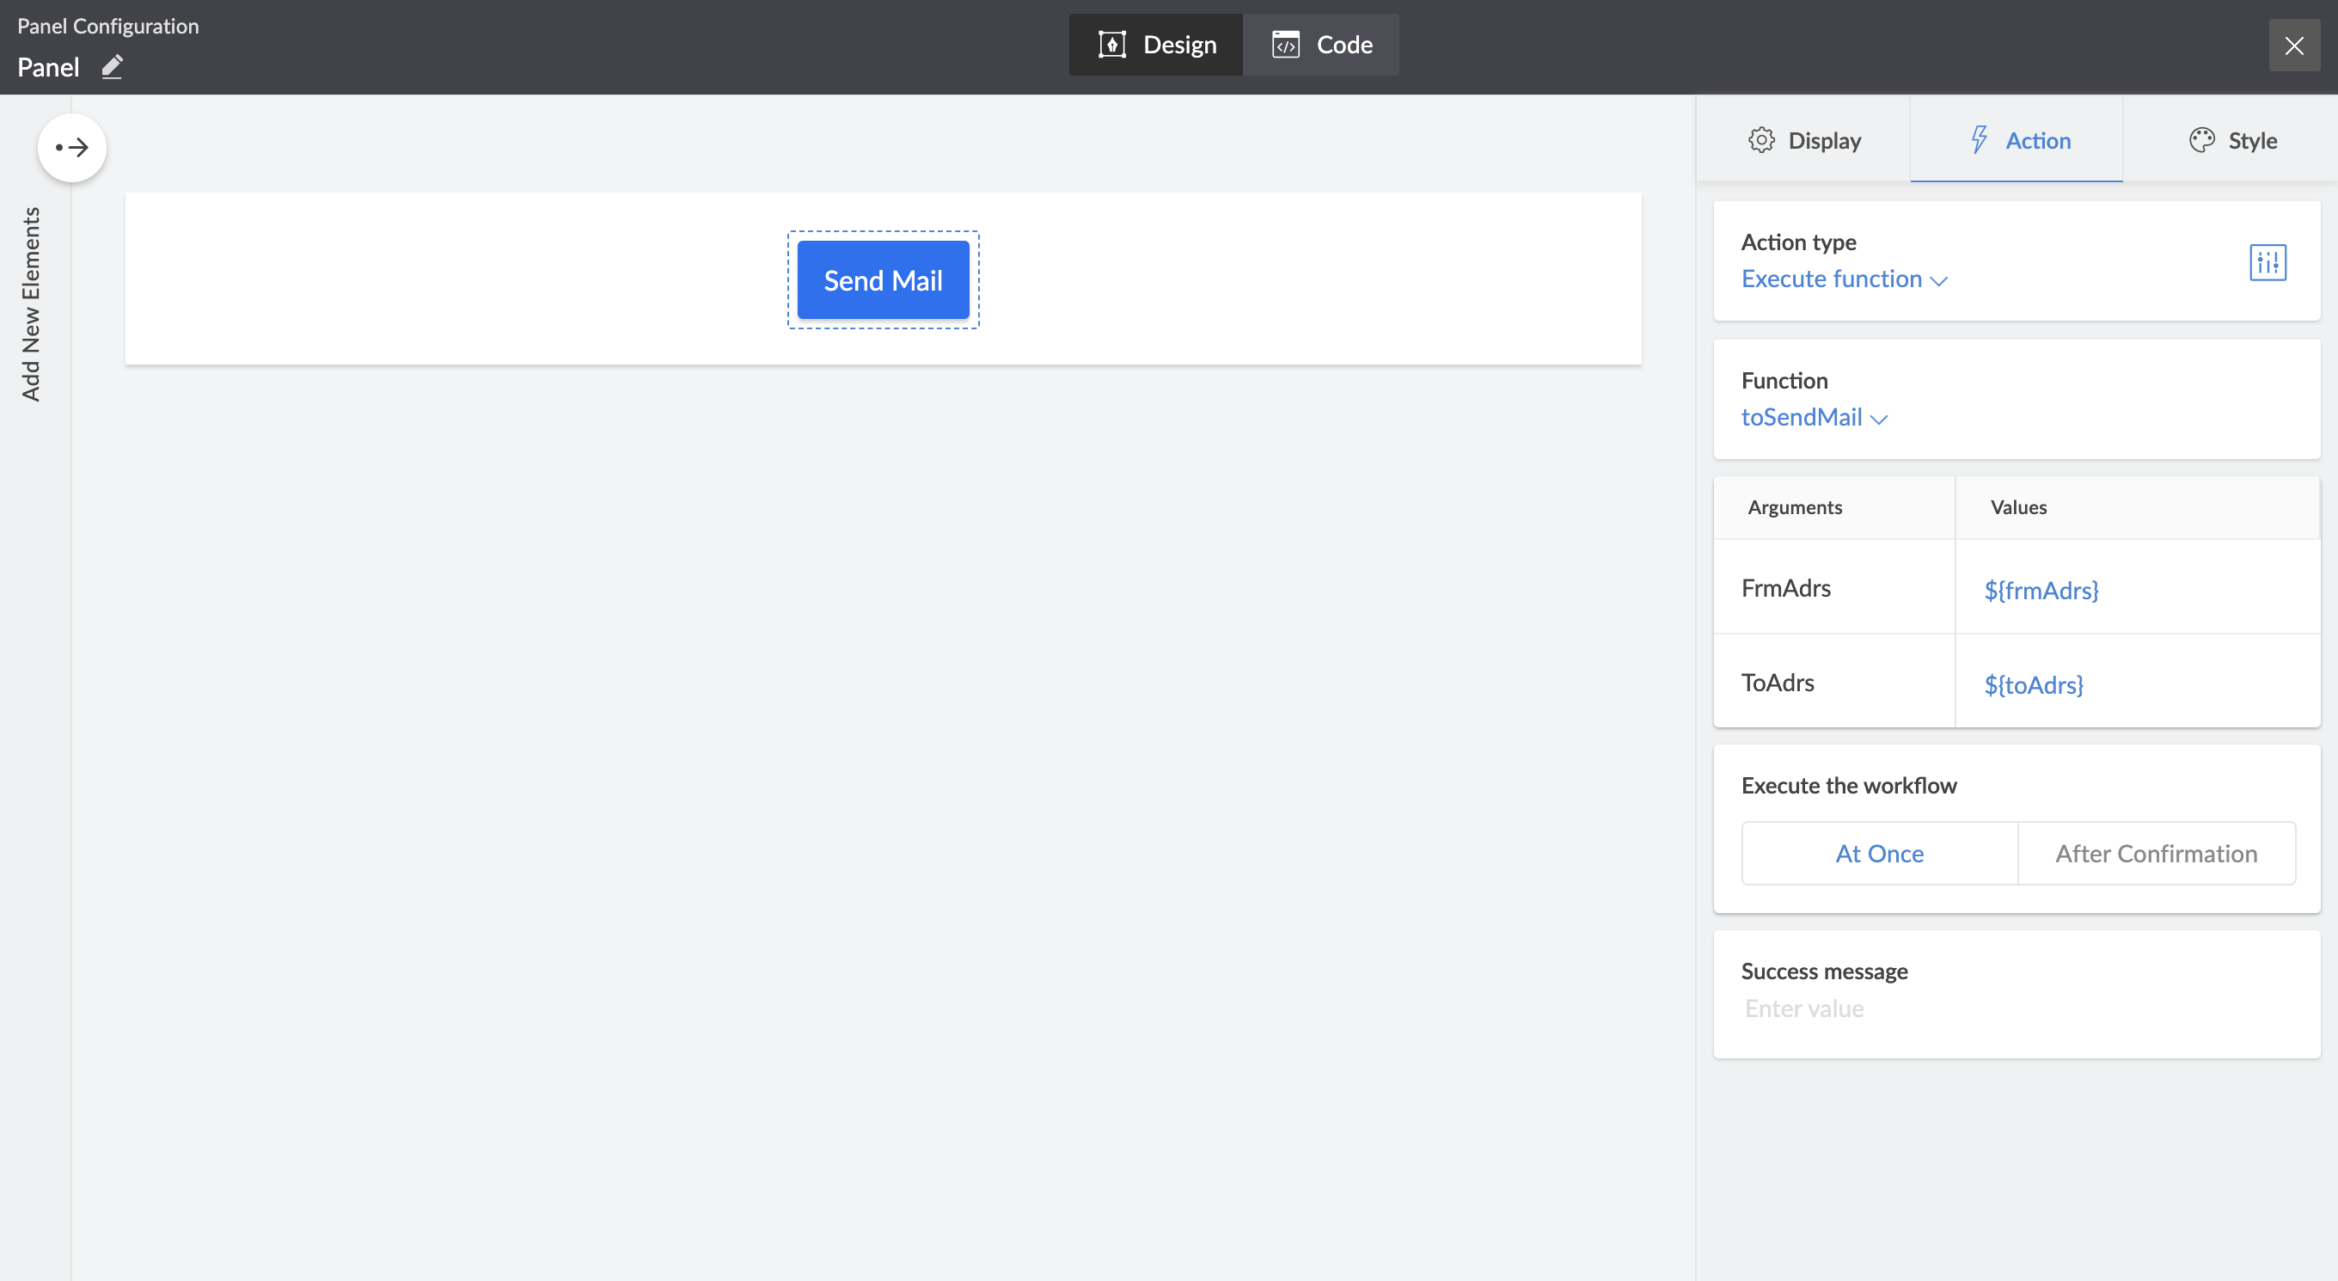2338x1281 pixels.
Task: Edit the ${toAdrs} argument value
Action: [x=2033, y=684]
